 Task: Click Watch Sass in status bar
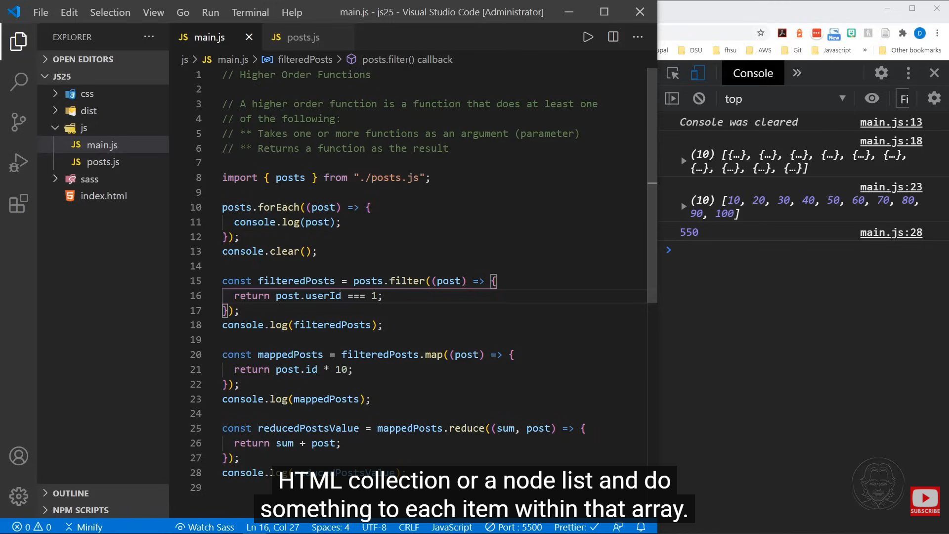[205, 527]
